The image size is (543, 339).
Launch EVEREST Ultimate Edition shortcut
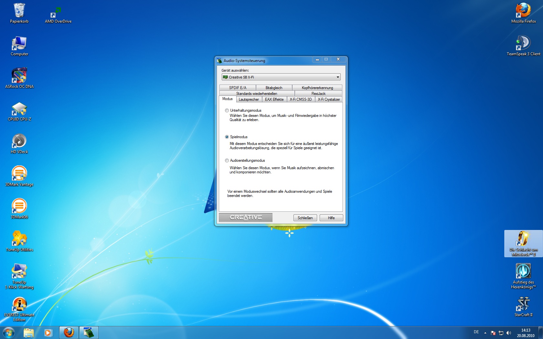coord(19,309)
